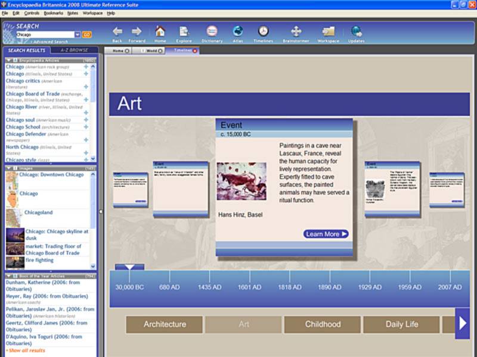
Task: Add Chicago (American rock group) with plus icon
Action: pyautogui.click(x=86, y=67)
